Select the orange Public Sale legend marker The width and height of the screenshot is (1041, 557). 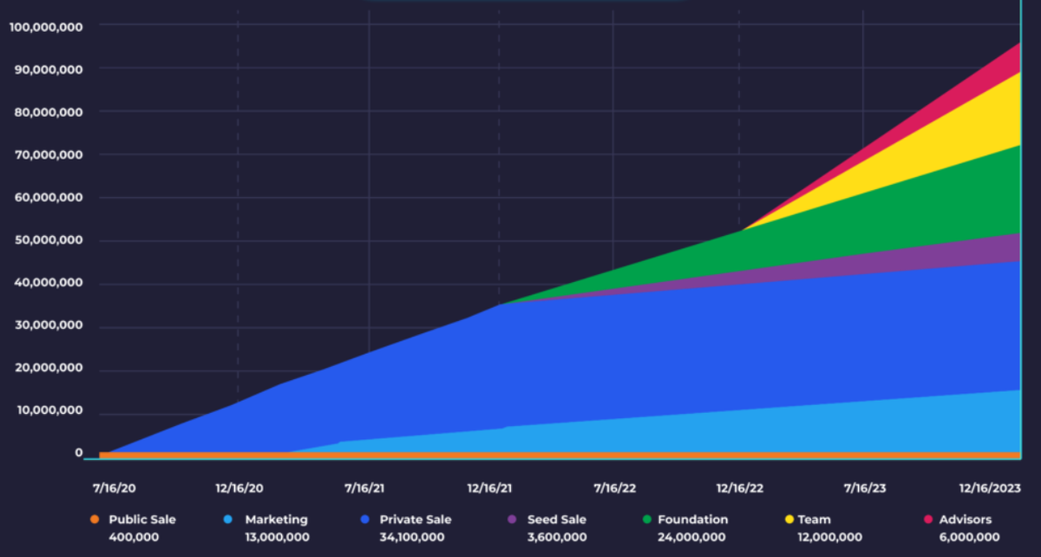pyautogui.click(x=95, y=519)
